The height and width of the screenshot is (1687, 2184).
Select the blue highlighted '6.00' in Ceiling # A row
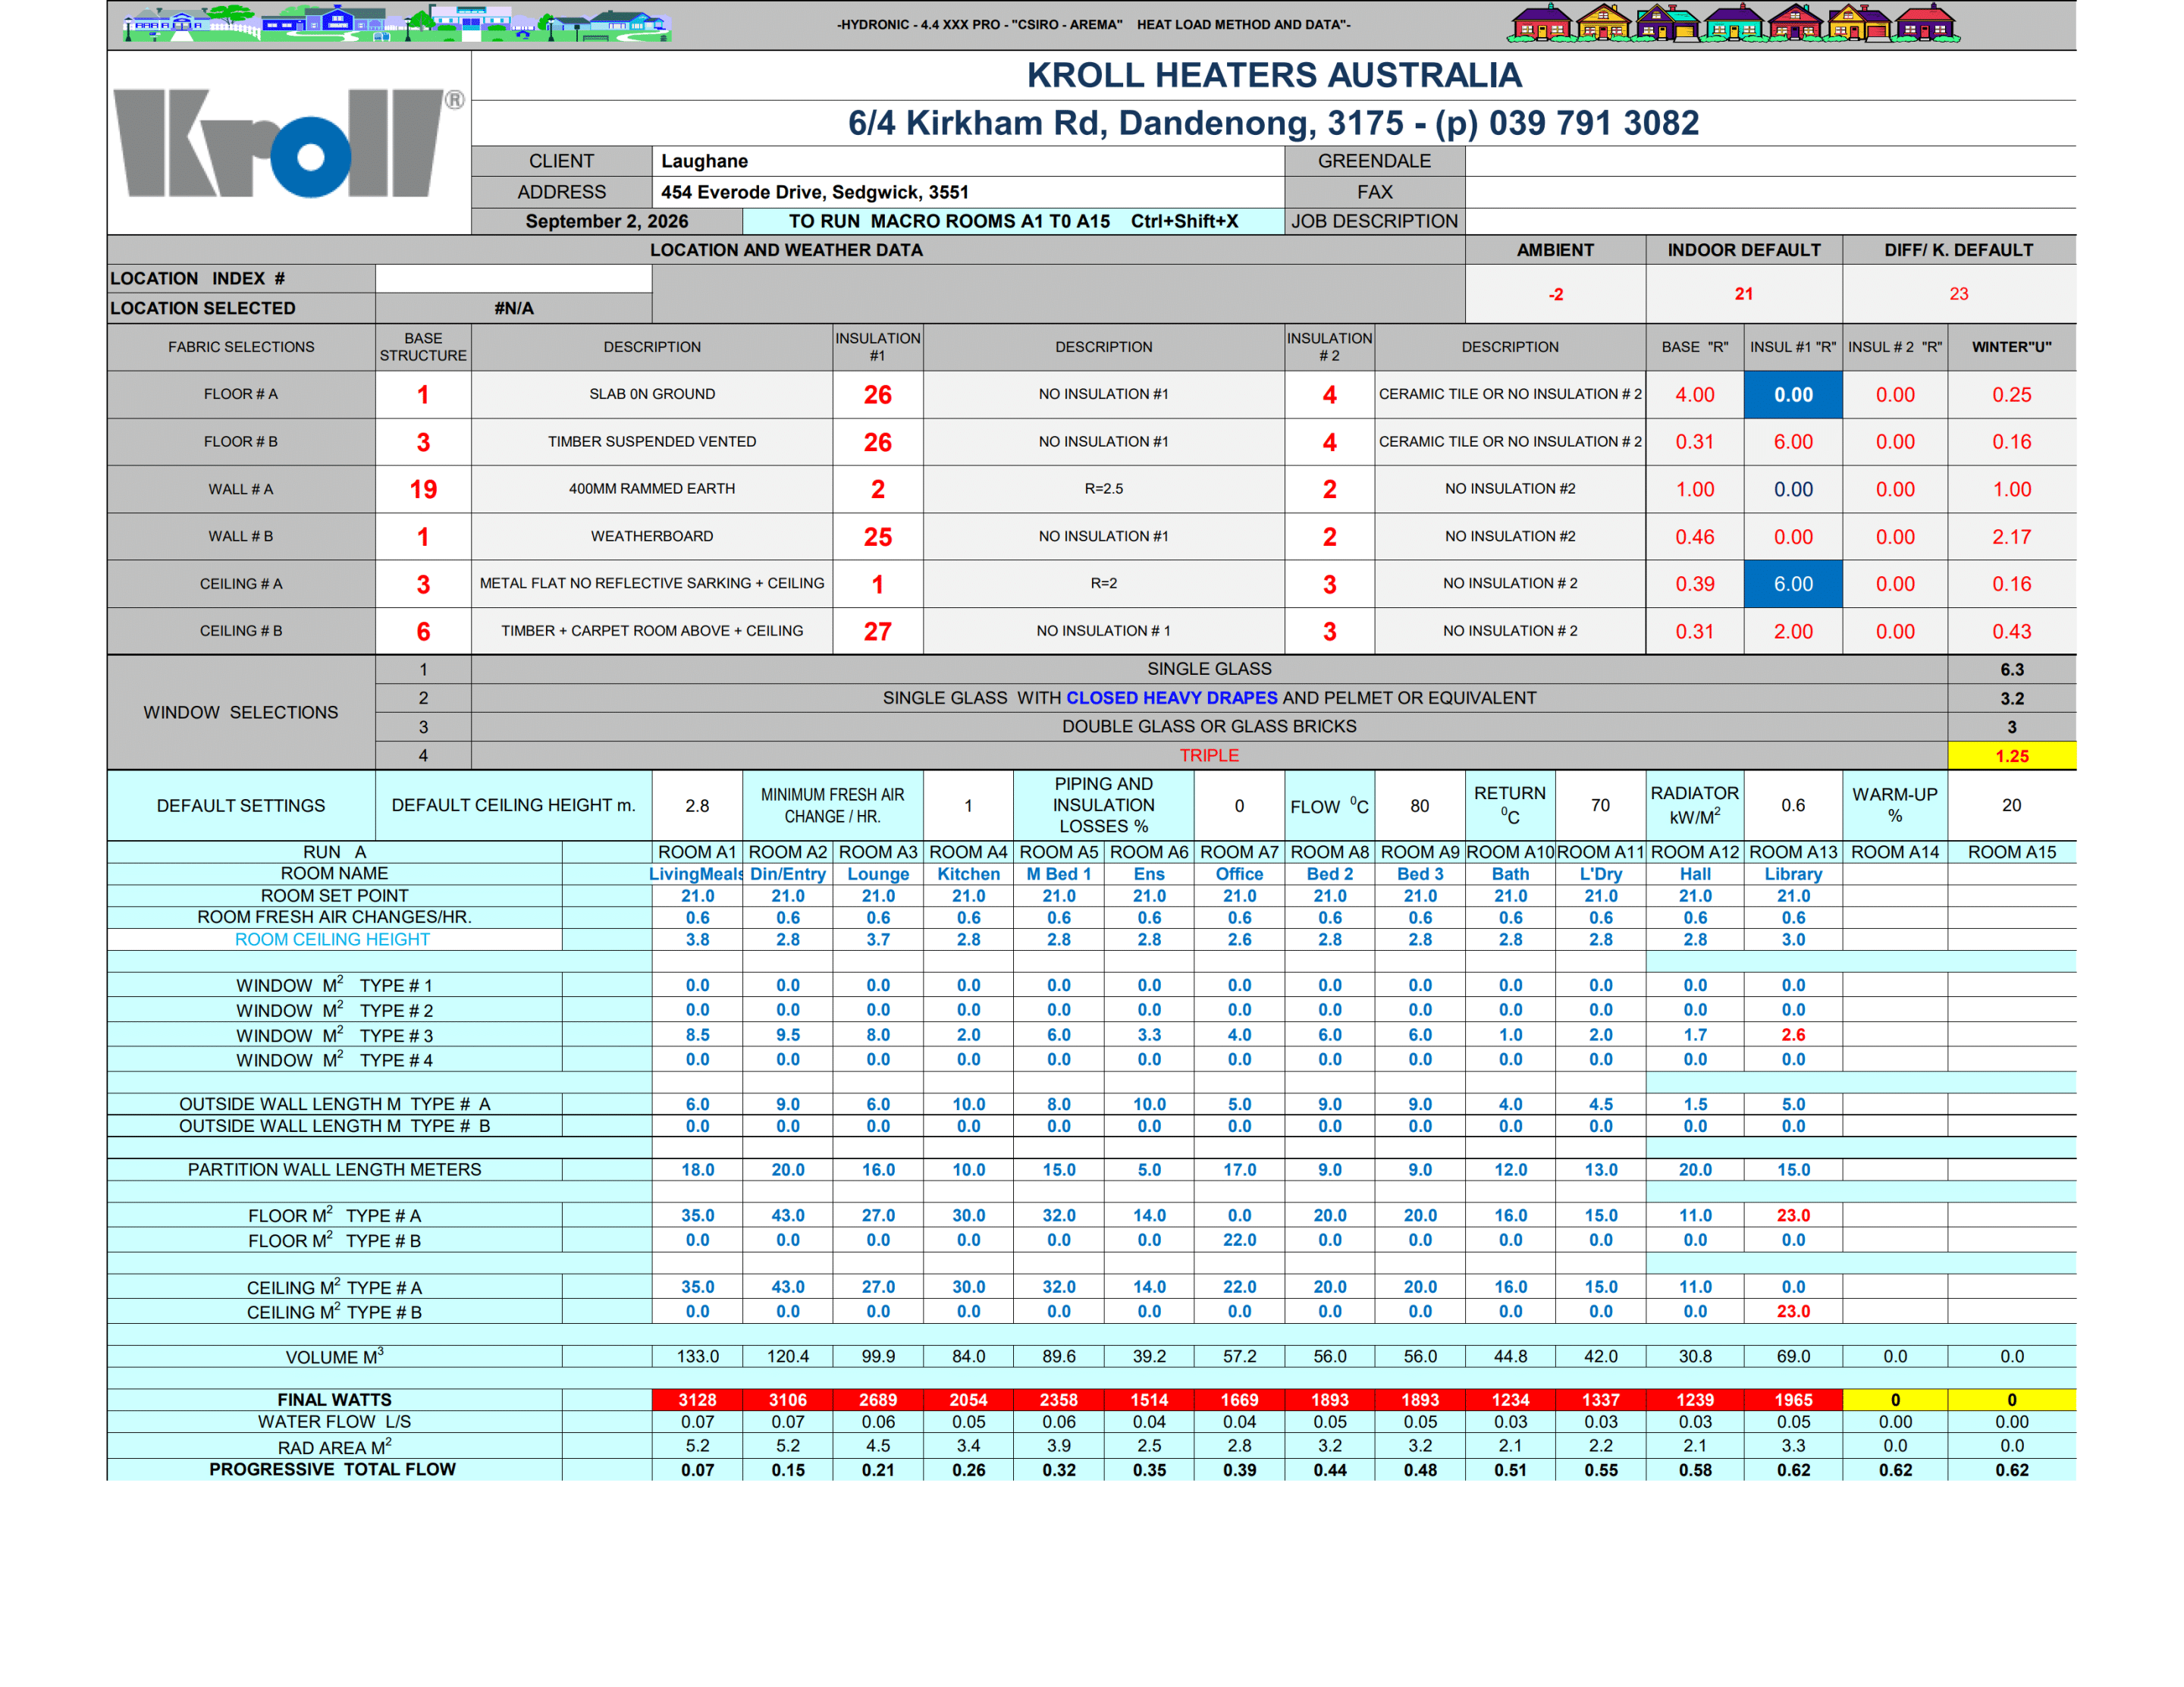pos(1793,584)
